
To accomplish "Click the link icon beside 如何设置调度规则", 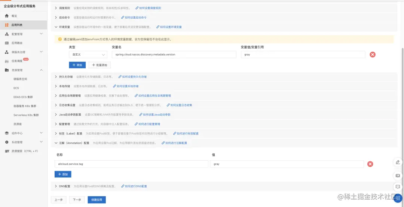I will 137,8.
